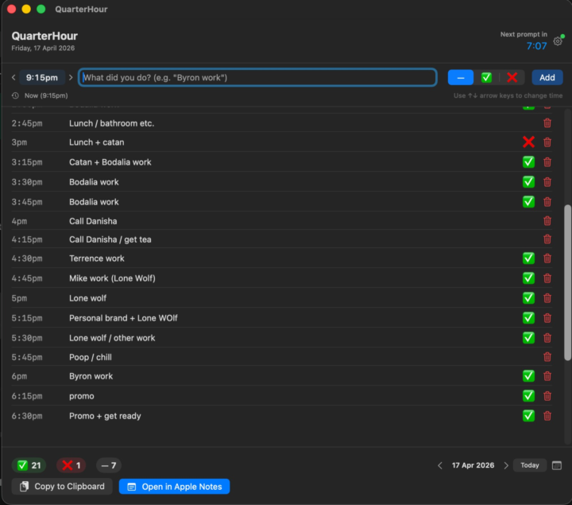Select the 'Lunch / bathroom etc.' entry text
This screenshot has width=572, height=505.
(112, 123)
